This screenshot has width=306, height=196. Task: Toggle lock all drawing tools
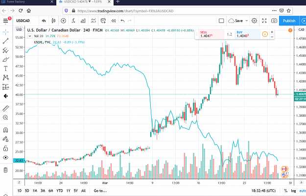(x=6, y=148)
